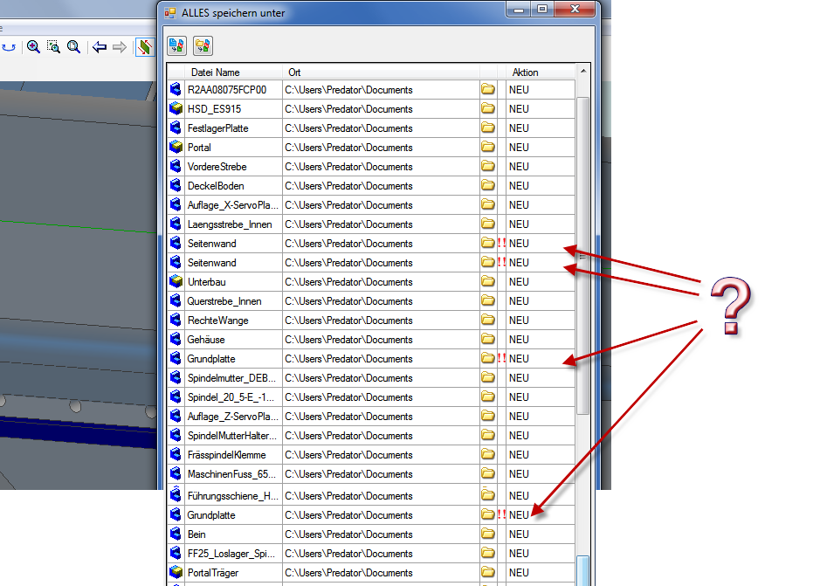Click the plain magnifier zoom icon in background toolbar
The height and width of the screenshot is (586, 820).
point(73,47)
